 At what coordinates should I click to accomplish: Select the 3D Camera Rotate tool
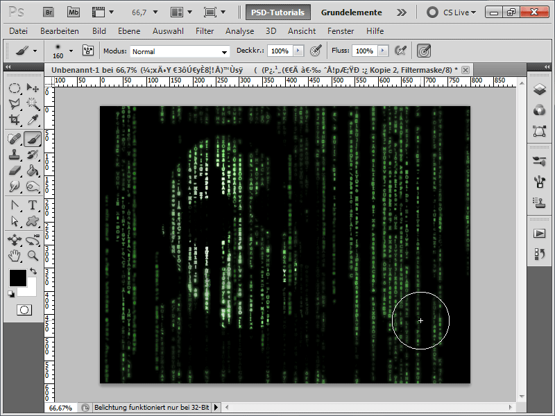point(33,240)
